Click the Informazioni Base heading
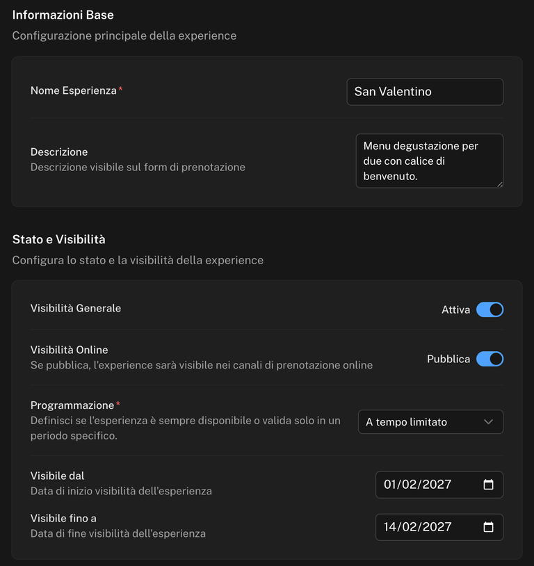The height and width of the screenshot is (566, 534). (63, 15)
